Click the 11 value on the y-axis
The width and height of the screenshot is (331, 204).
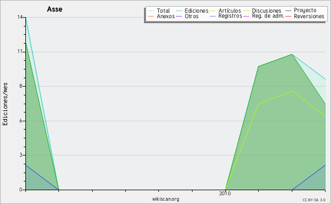pos(20,51)
